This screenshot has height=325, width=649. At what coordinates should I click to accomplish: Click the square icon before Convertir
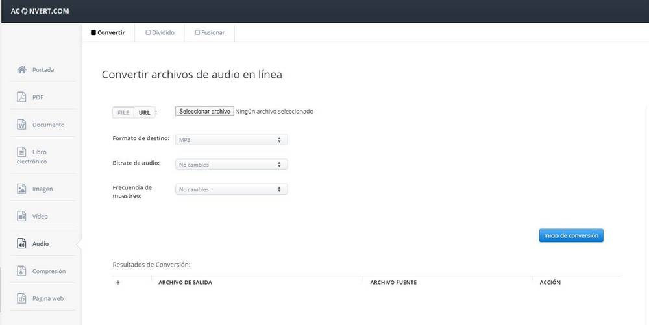(x=93, y=32)
